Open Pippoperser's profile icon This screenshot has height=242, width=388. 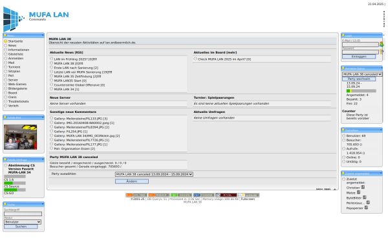pyautogui.click(x=366, y=207)
